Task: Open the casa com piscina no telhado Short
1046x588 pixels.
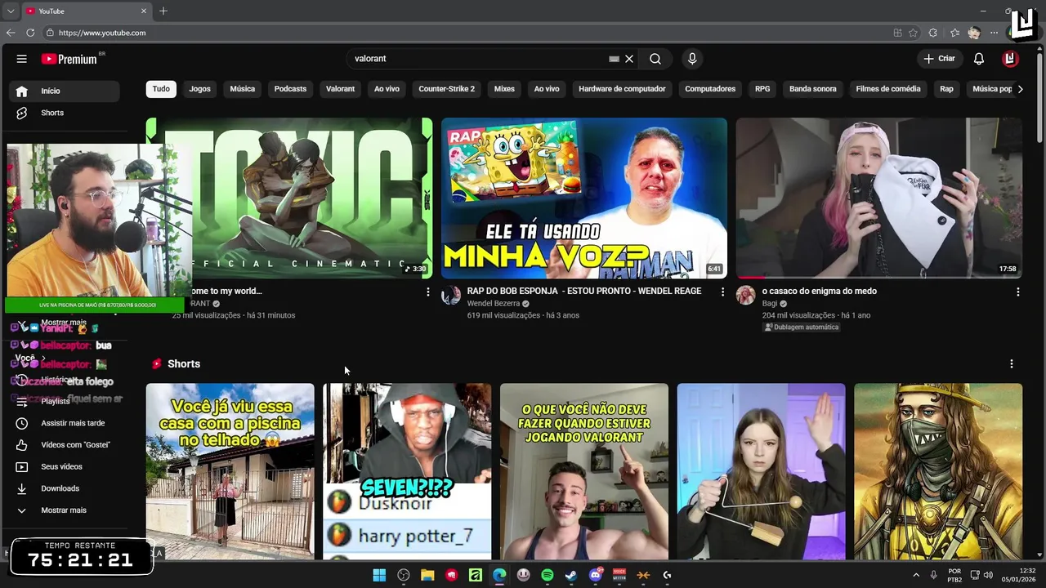Action: [230, 472]
